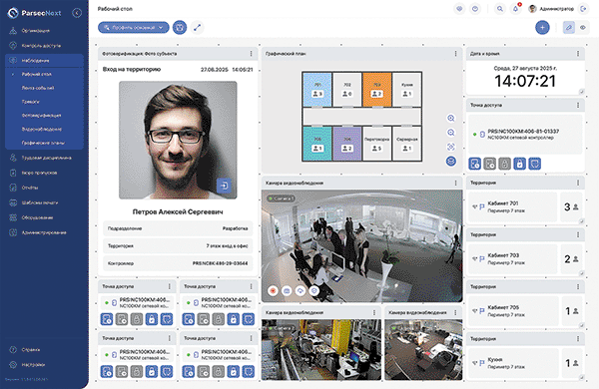Click the blue plus add-widget button
The image size is (599, 389).
coord(542,28)
